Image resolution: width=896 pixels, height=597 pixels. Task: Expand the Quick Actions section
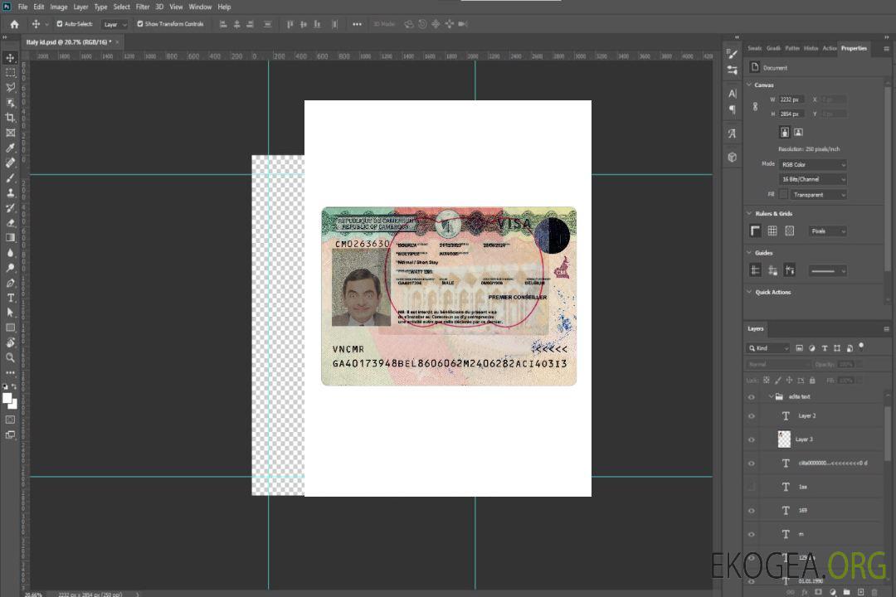749,292
